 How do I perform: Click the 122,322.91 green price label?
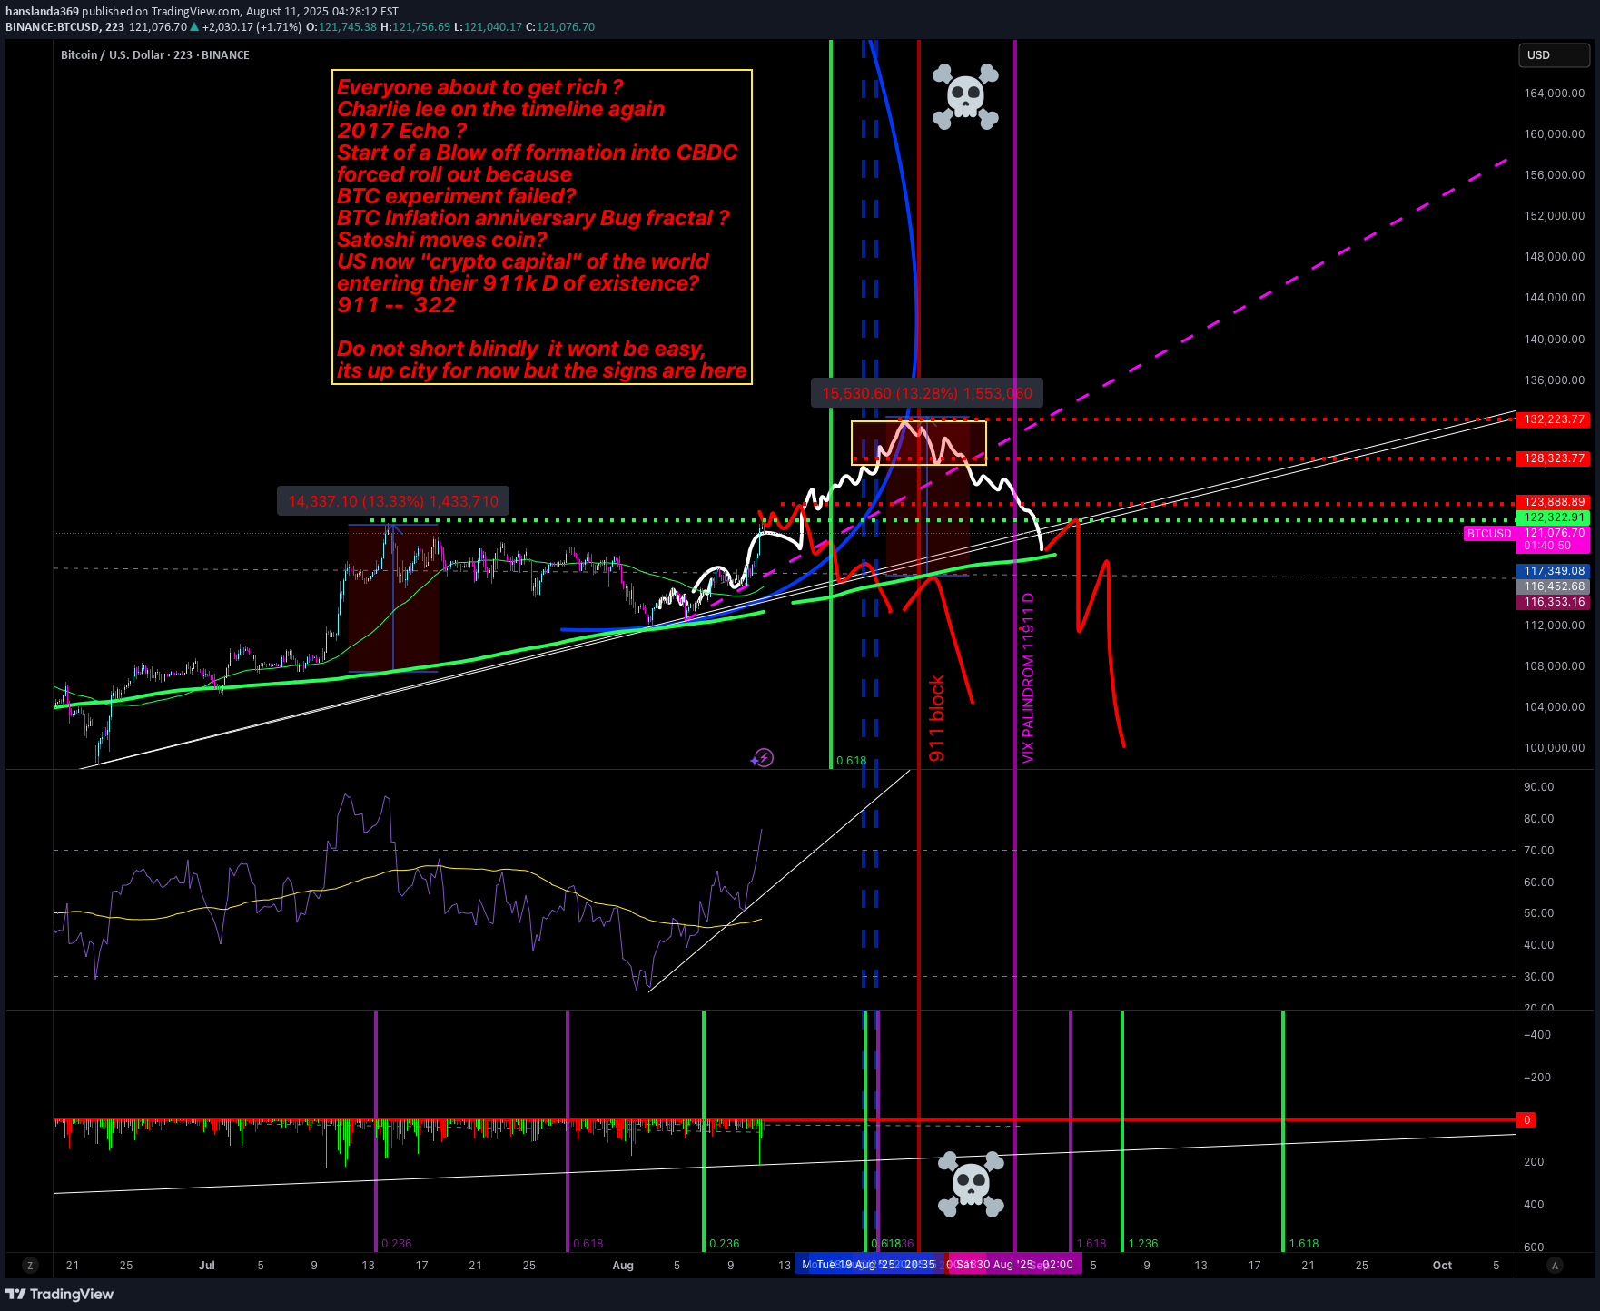pyautogui.click(x=1554, y=517)
